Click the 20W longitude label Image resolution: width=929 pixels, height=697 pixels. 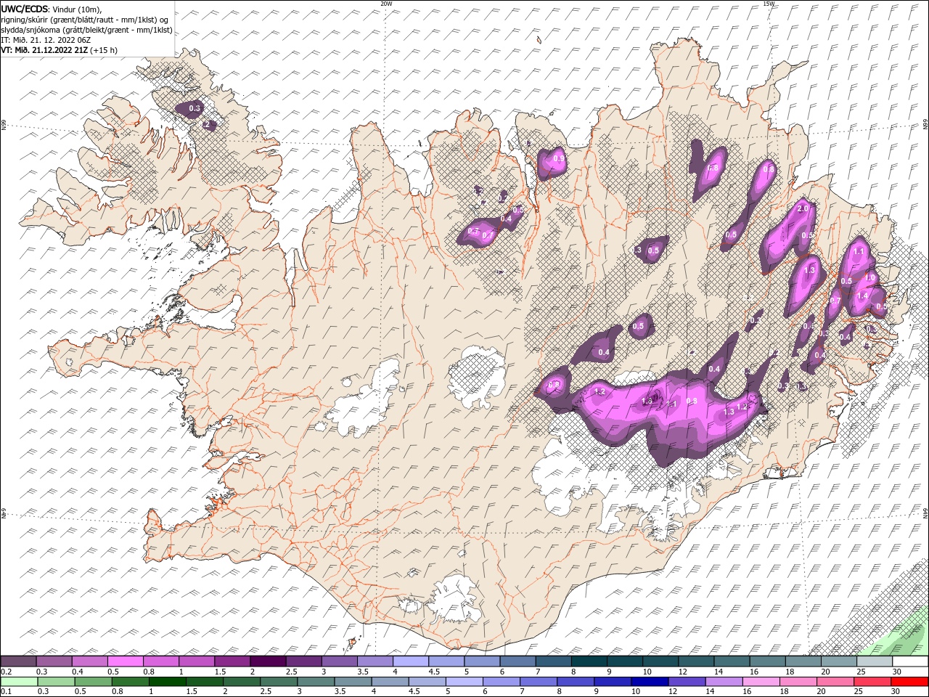(386, 4)
